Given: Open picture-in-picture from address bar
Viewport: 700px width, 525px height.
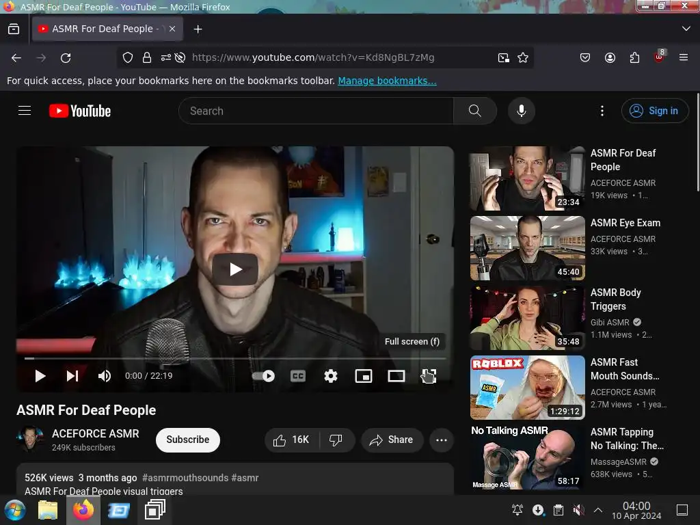Looking at the screenshot, I should click(504, 57).
